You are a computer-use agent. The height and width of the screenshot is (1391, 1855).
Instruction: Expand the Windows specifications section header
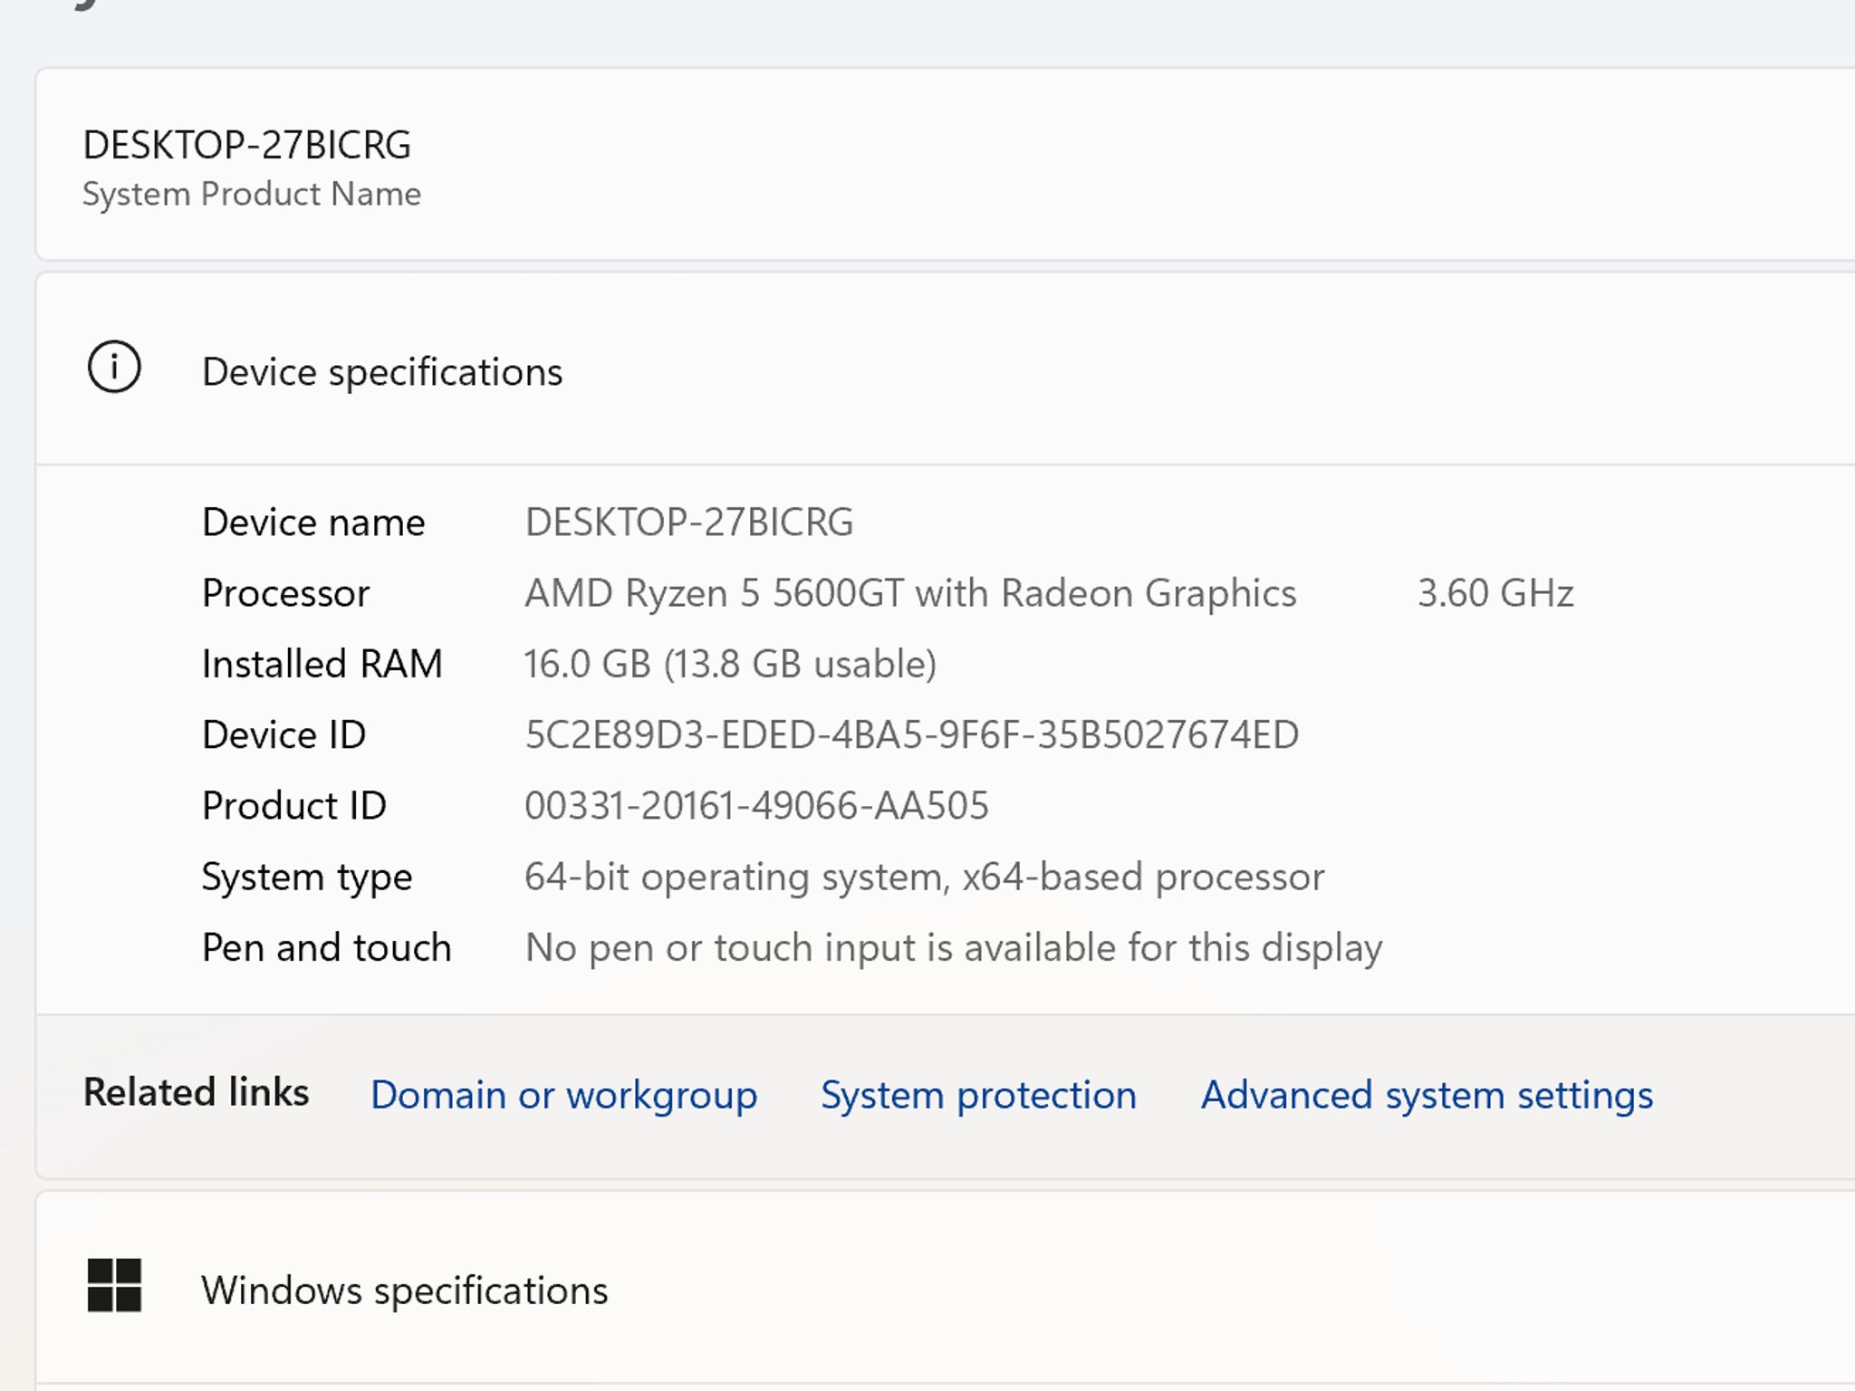click(946, 1288)
